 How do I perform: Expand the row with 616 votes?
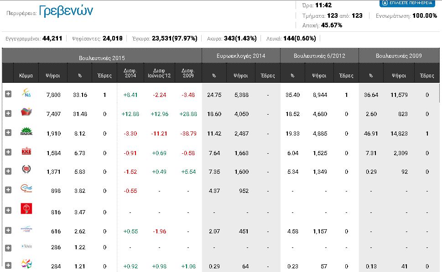click(x=8, y=231)
